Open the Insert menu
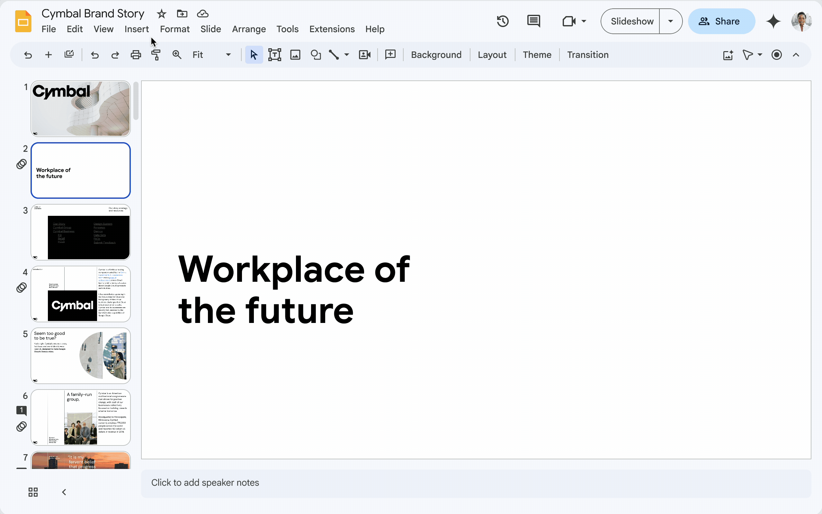The image size is (822, 514). (137, 29)
